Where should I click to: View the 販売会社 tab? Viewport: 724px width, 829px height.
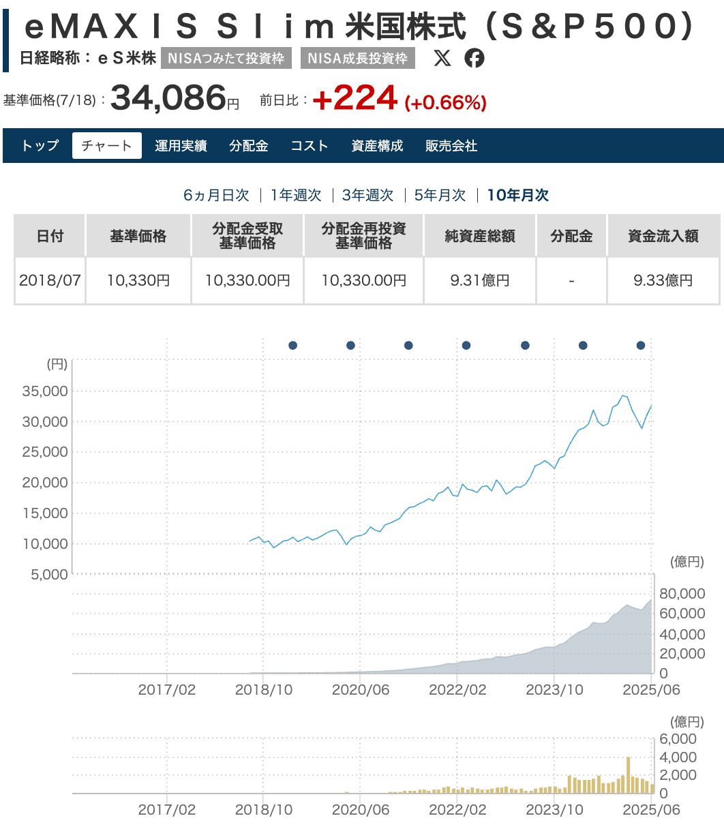coord(451,145)
